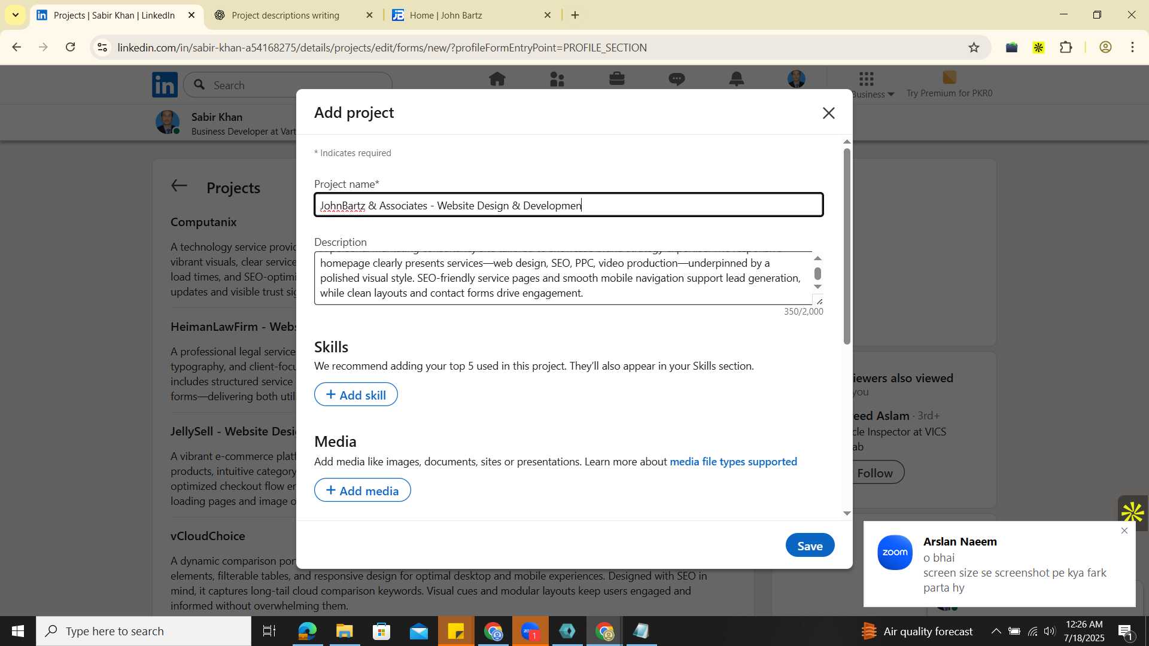Open Microsoft Store from taskbar
The width and height of the screenshot is (1149, 646).
point(381,631)
